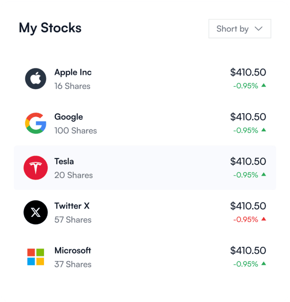Screen dimensions: 290x302
Task: Click the green arrow in Microsoft row
Action: 264,264
